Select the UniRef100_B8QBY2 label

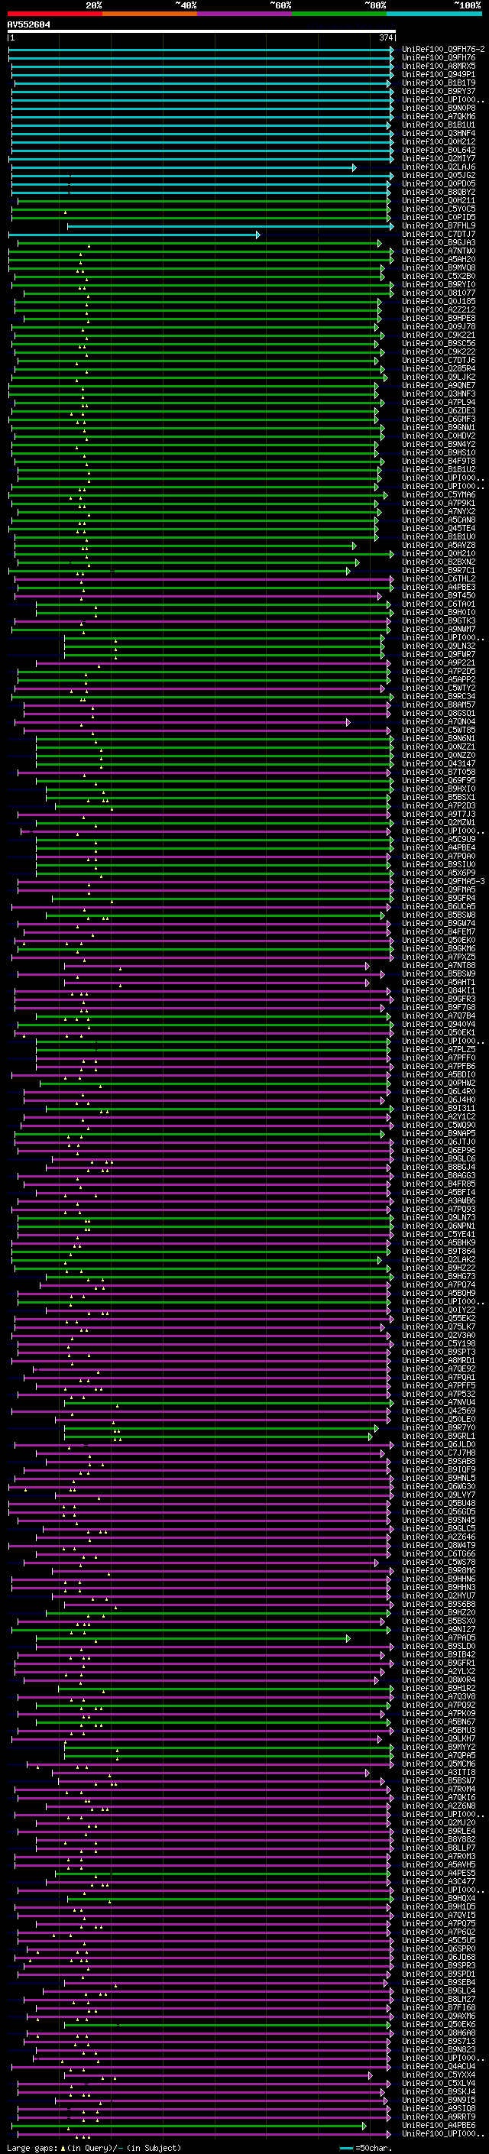(x=439, y=193)
